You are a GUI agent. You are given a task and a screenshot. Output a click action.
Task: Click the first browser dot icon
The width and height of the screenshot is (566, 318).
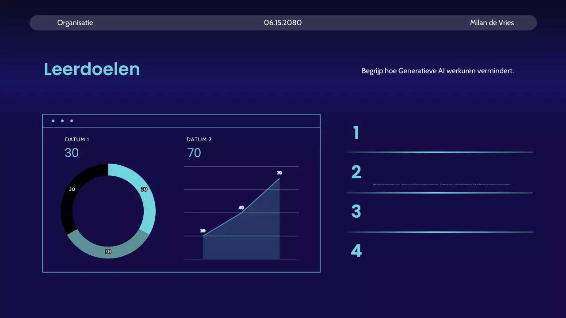pyautogui.click(x=53, y=121)
